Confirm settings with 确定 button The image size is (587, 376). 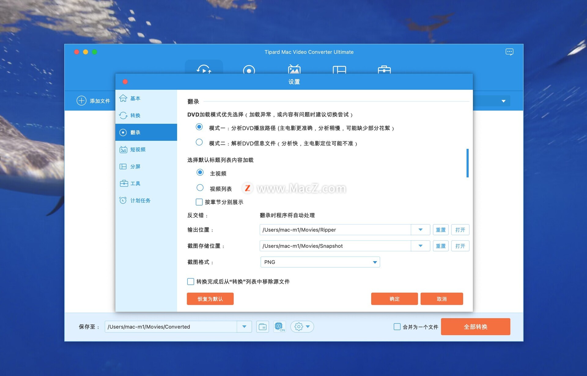[x=394, y=299]
